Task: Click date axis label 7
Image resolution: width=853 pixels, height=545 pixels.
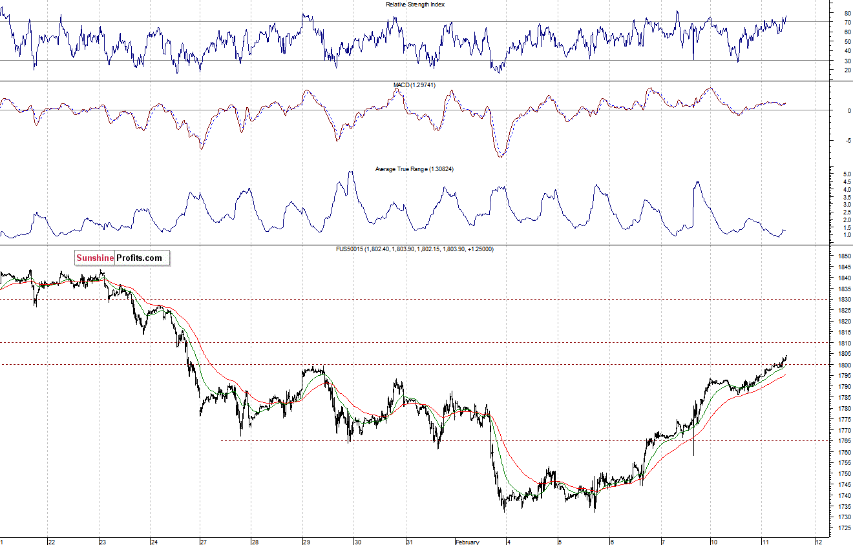Action: pyautogui.click(x=663, y=542)
